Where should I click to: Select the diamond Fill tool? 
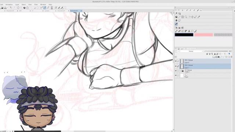[x=176, y=21]
